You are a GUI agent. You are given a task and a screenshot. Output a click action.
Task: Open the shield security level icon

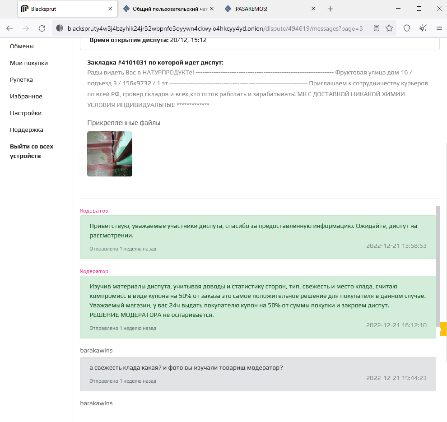[407, 28]
